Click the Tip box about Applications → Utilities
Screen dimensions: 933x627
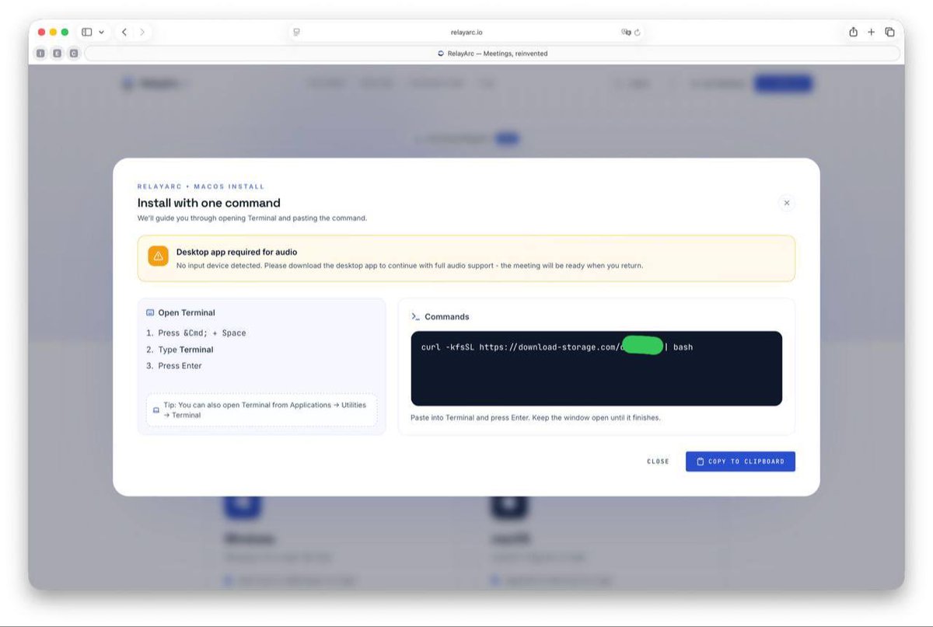tap(261, 409)
